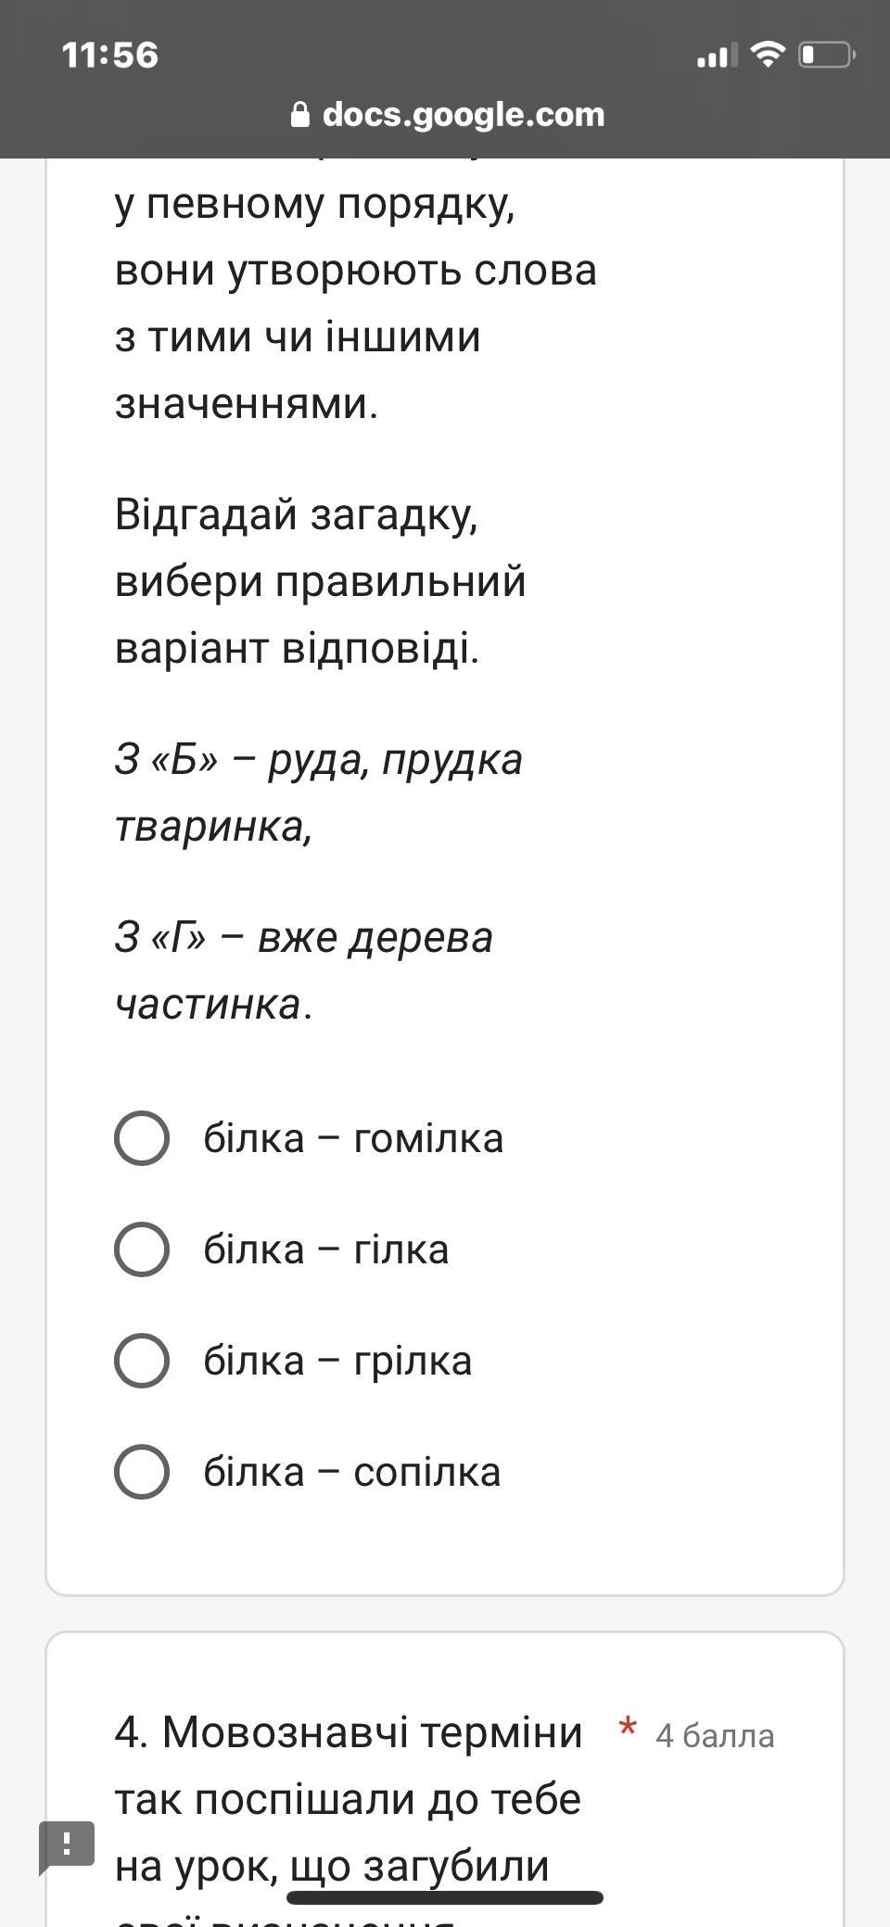Image resolution: width=890 pixels, height=1927 pixels.
Task: Tap the question 4 title Мовознавчі терміни
Action: tap(373, 1731)
